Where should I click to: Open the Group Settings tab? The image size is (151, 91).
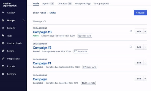click(83, 3)
